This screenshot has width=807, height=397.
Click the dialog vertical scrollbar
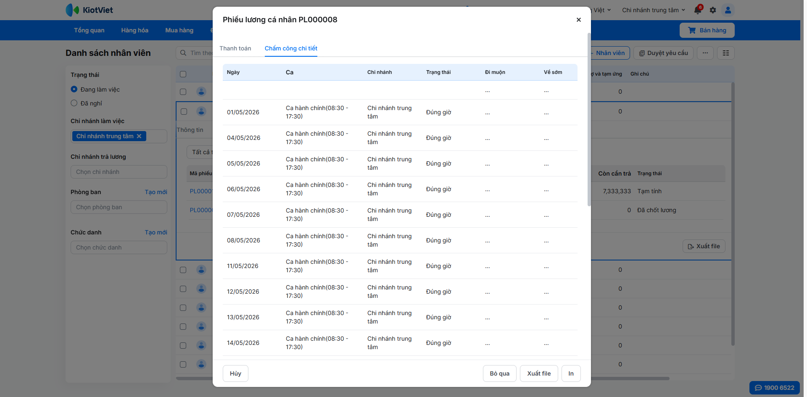click(x=589, y=119)
